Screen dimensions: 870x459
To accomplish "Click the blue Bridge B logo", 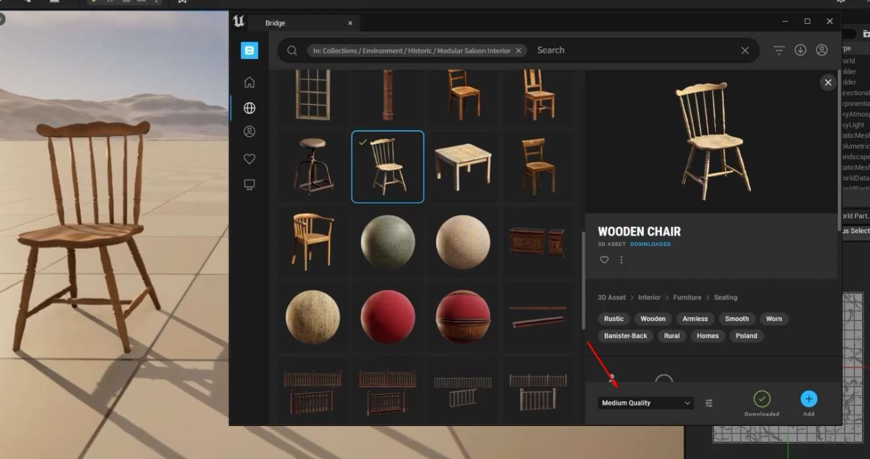I will click(249, 50).
